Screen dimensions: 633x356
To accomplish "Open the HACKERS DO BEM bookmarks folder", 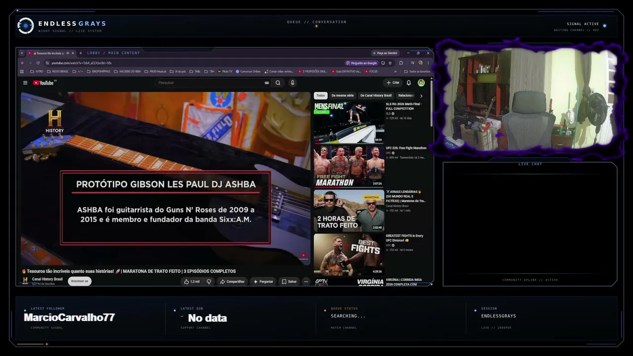I will [127, 71].
